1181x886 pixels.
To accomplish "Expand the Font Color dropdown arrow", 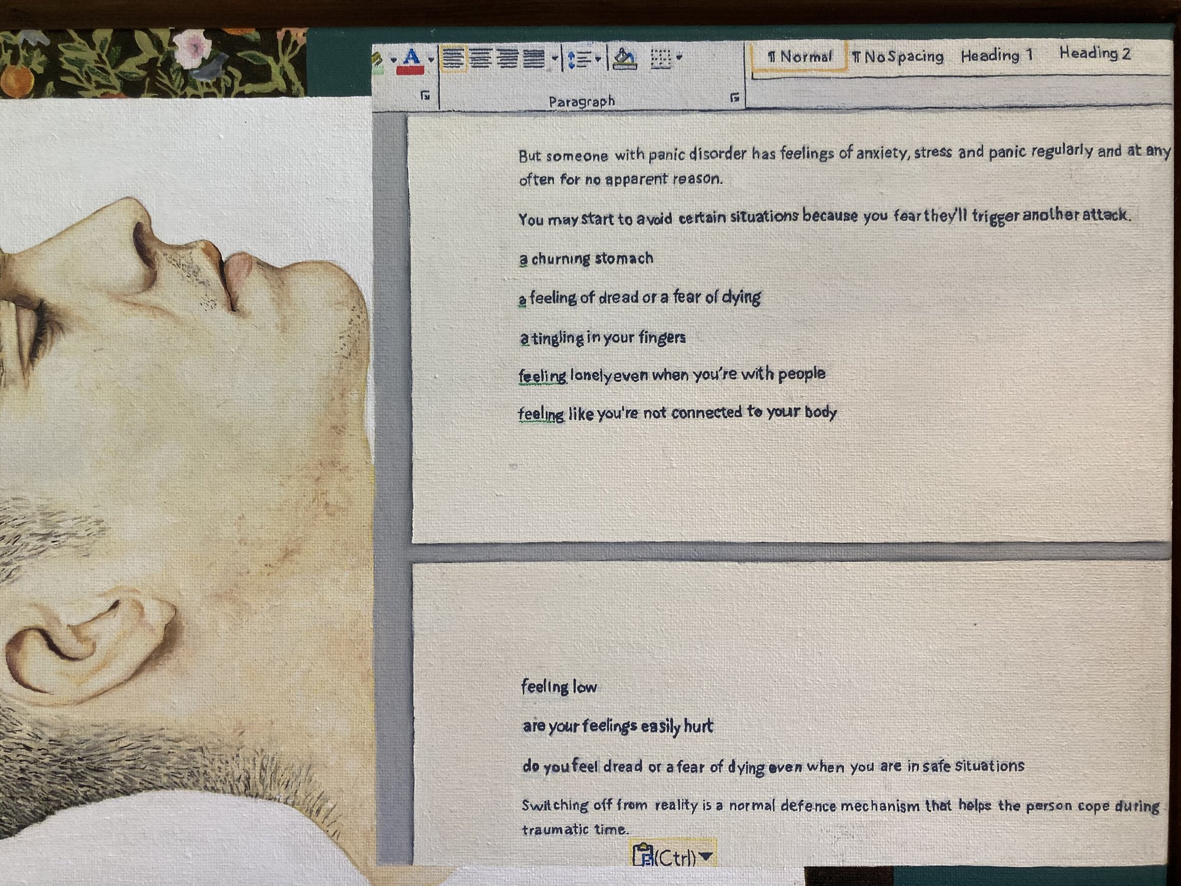I will pos(431,60).
